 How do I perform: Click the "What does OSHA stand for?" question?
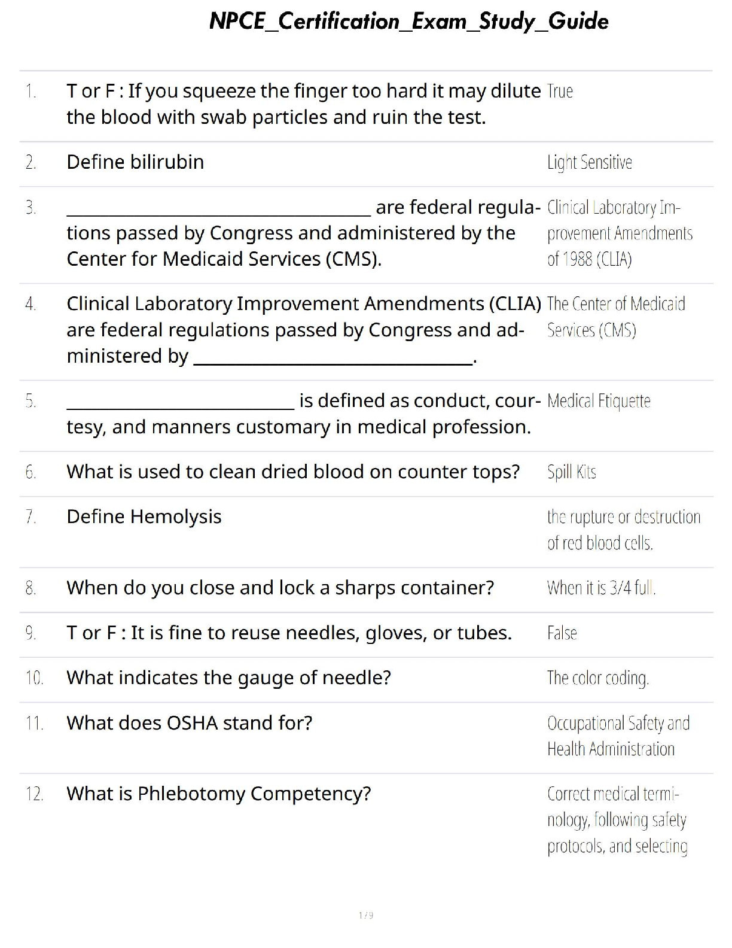click(x=189, y=724)
